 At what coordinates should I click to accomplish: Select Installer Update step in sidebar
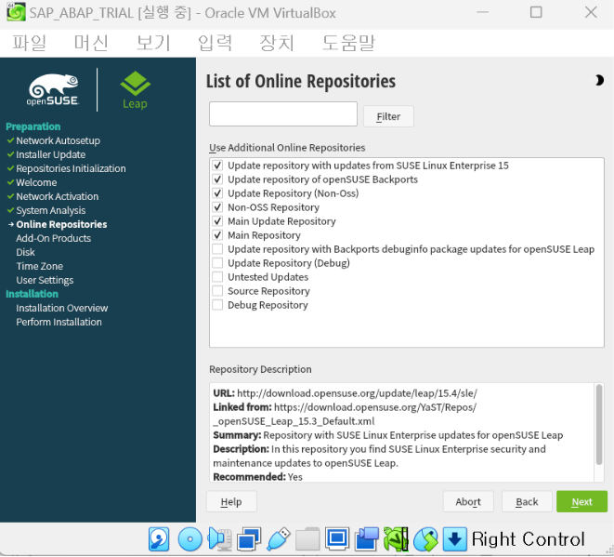50,155
